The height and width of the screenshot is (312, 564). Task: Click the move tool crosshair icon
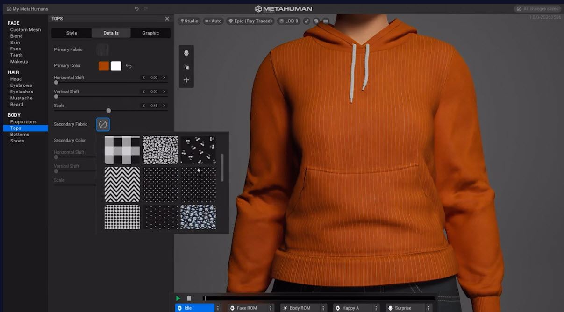tap(186, 80)
